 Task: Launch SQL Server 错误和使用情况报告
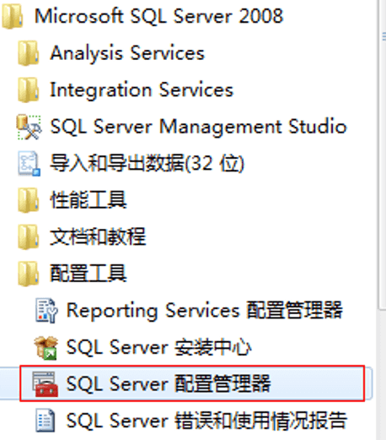click(191, 421)
